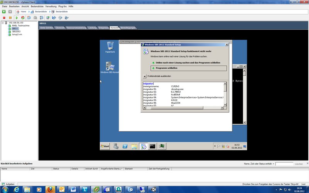Click the filter text input field

click(x=284, y=164)
